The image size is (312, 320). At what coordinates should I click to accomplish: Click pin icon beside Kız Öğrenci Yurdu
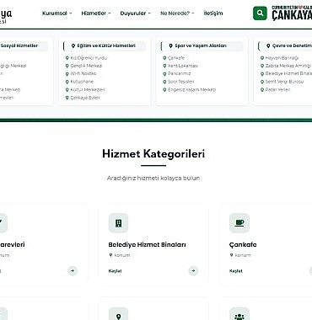click(67, 58)
